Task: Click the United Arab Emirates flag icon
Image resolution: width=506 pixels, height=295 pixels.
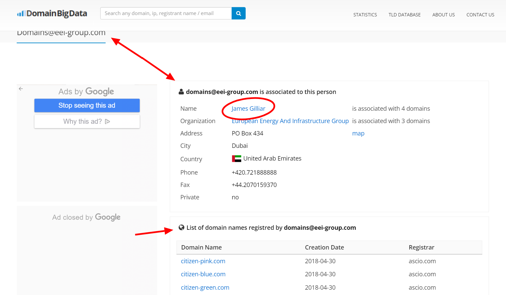Action: (237, 159)
